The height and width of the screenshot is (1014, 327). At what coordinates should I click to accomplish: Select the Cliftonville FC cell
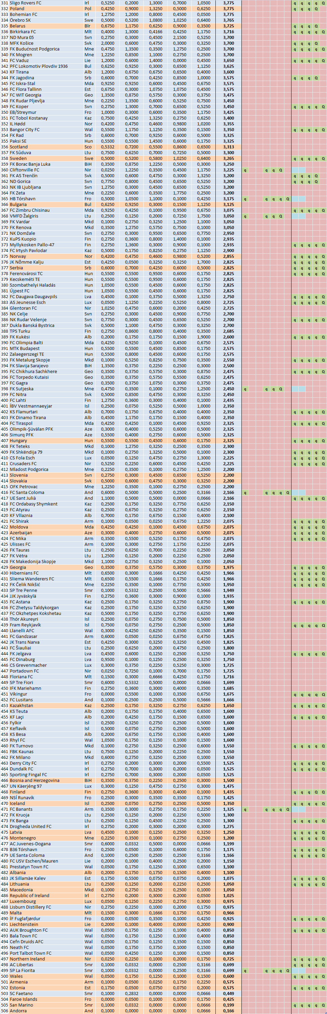(24, 170)
